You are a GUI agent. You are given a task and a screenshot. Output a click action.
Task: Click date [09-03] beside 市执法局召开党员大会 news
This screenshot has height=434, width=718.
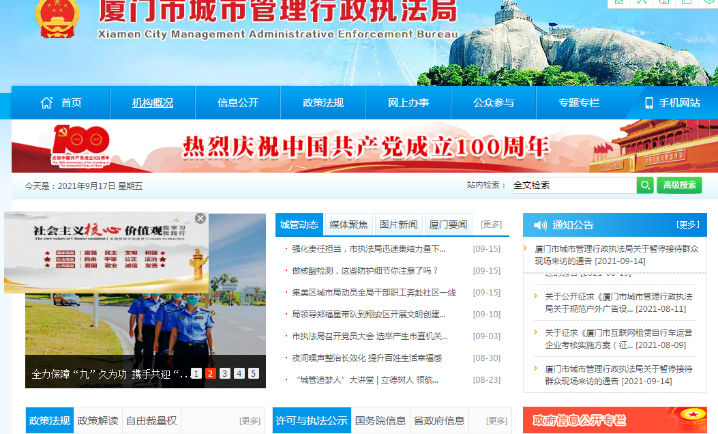(x=487, y=336)
